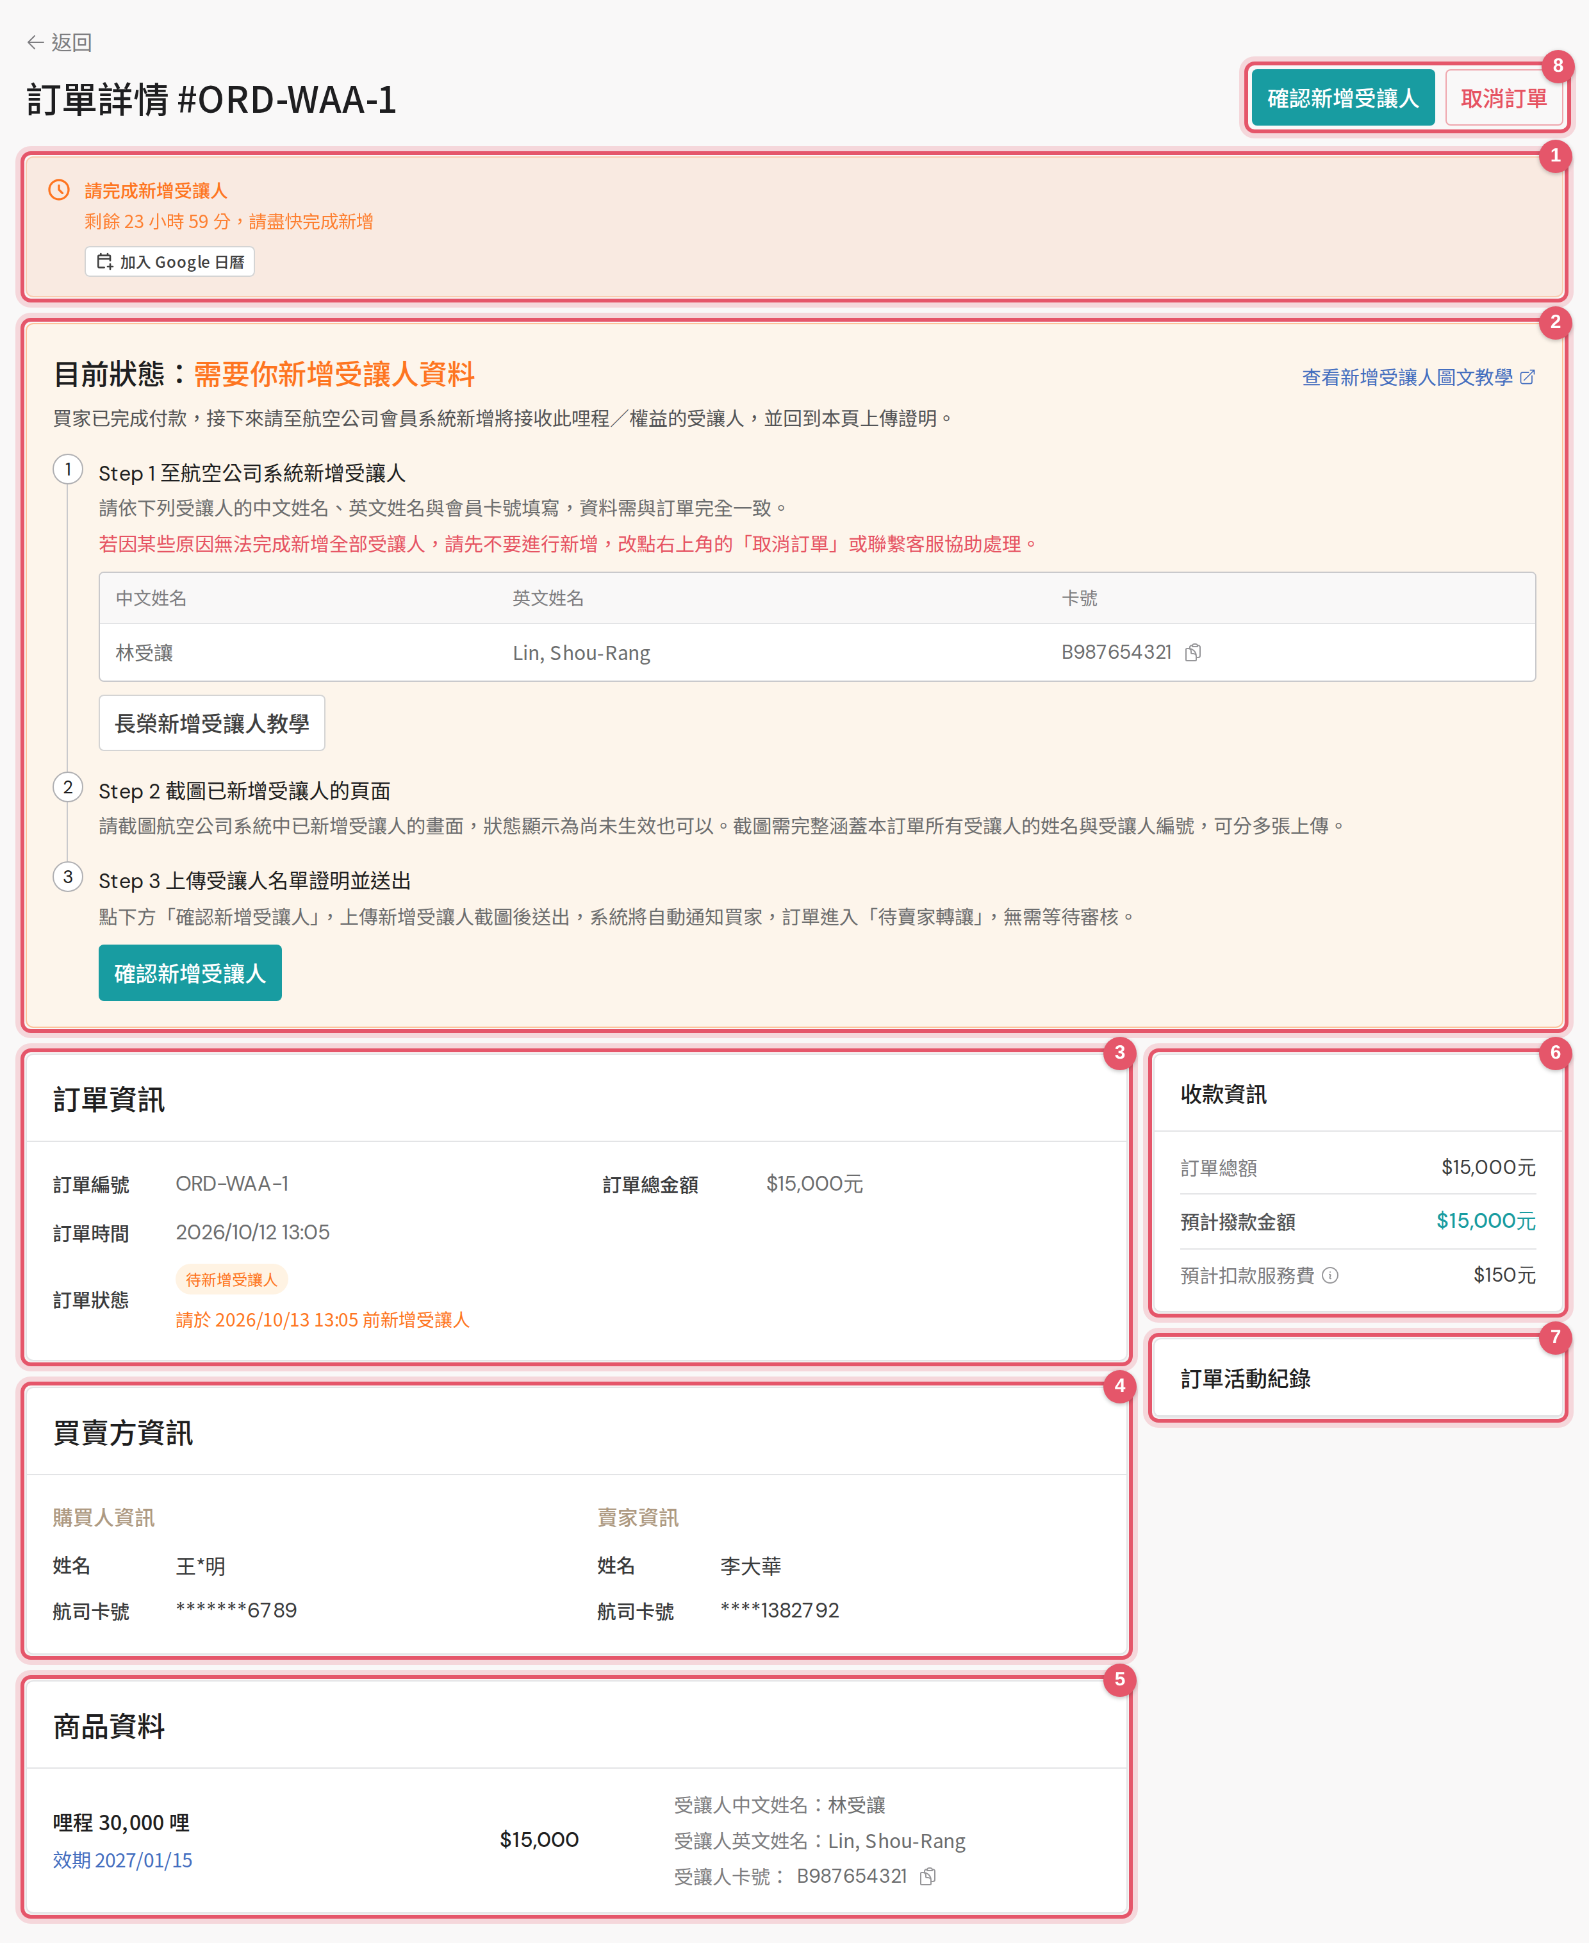Click the remaining time text 剩餘 23 小時 59 分

click(x=158, y=222)
